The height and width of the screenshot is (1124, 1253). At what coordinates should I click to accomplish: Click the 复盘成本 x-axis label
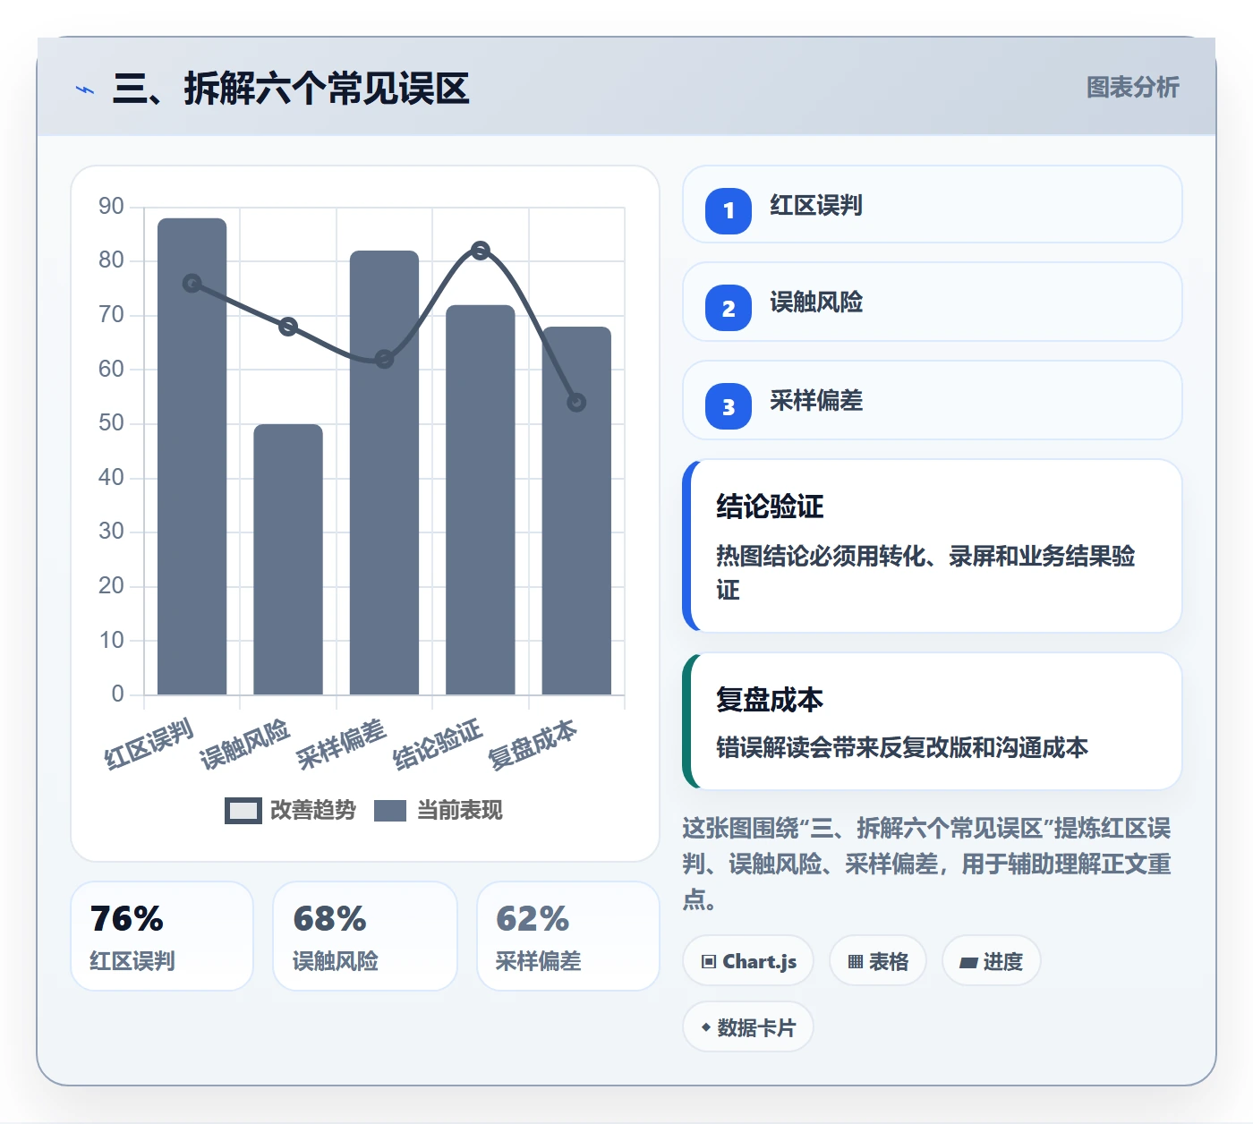[533, 745]
